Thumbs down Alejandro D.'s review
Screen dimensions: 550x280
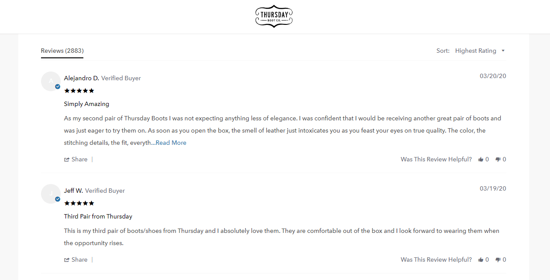[498, 160]
